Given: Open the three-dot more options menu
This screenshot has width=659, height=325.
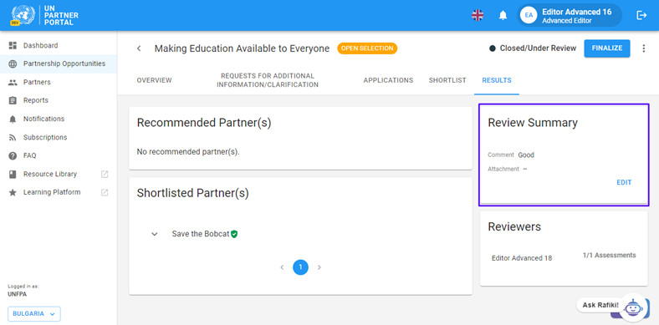Looking at the screenshot, I should coord(643,48).
